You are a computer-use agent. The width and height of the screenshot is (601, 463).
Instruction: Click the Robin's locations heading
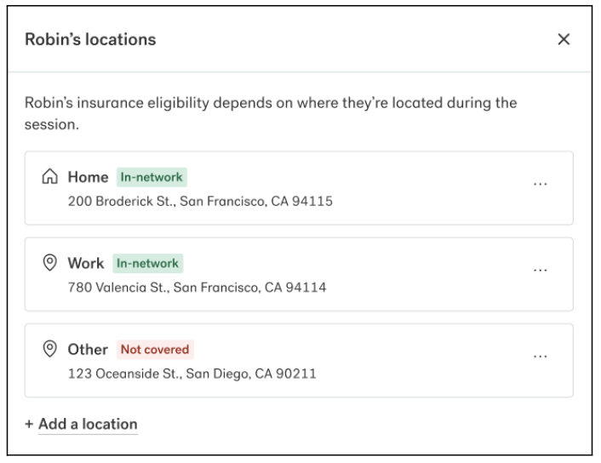click(90, 39)
